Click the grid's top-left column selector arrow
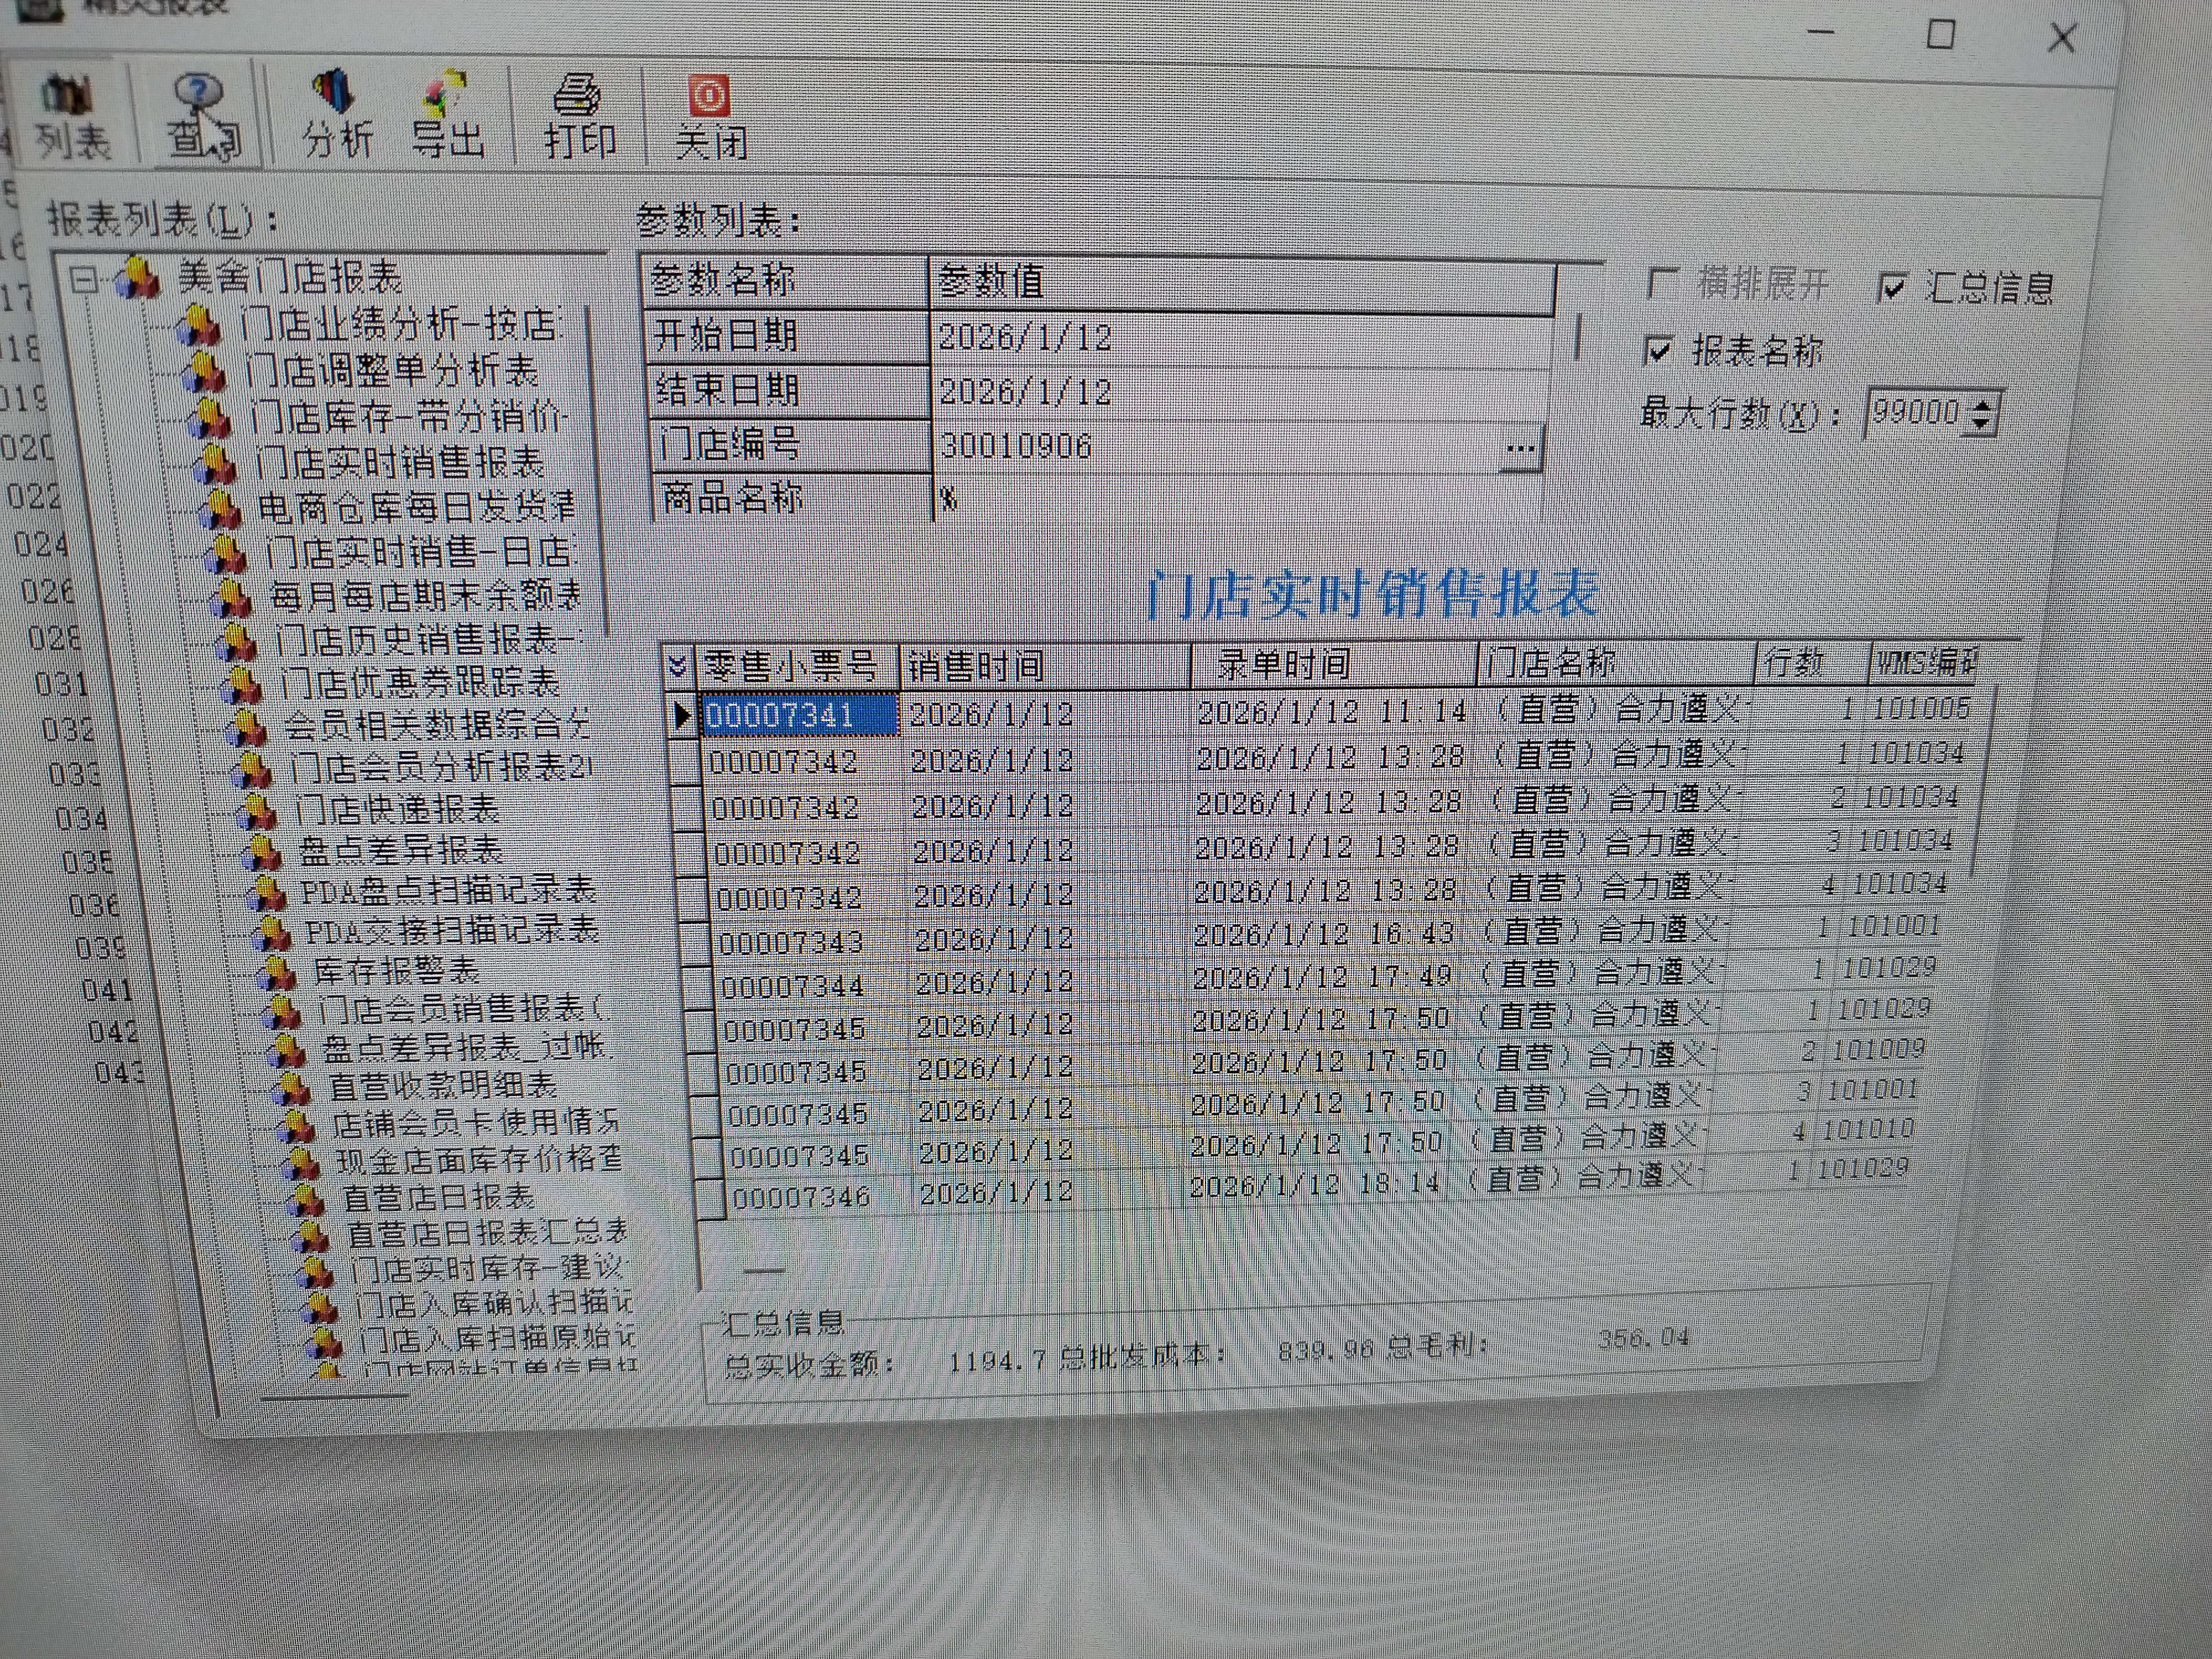The height and width of the screenshot is (1659, 2212). click(x=677, y=666)
